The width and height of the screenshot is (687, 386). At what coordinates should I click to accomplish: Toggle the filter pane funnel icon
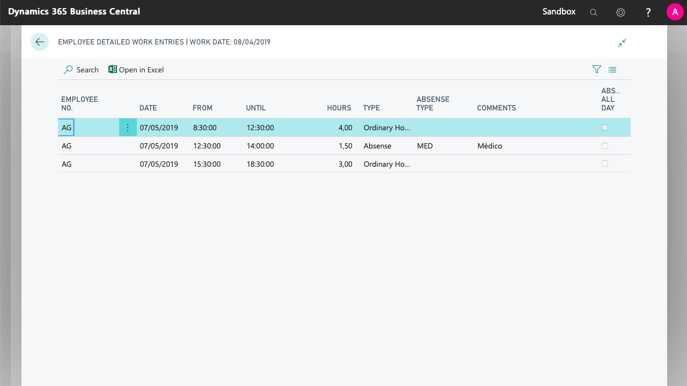click(x=596, y=70)
